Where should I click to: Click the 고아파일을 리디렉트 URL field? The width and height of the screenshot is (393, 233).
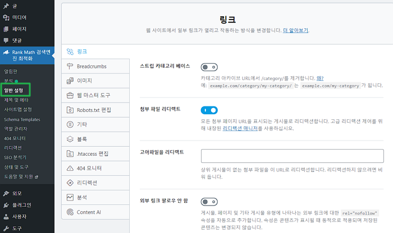293,156
